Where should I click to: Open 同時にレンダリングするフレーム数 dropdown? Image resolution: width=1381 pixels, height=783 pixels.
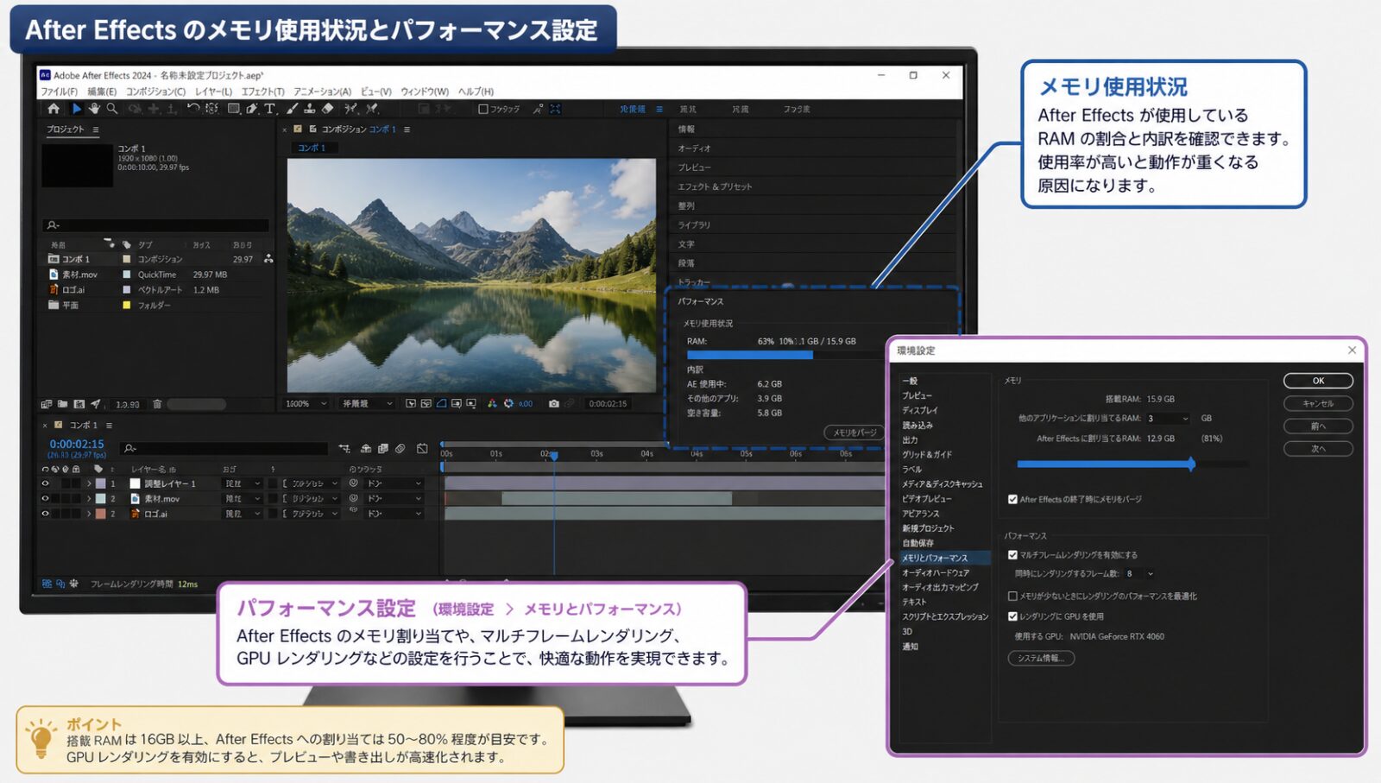click(1140, 573)
